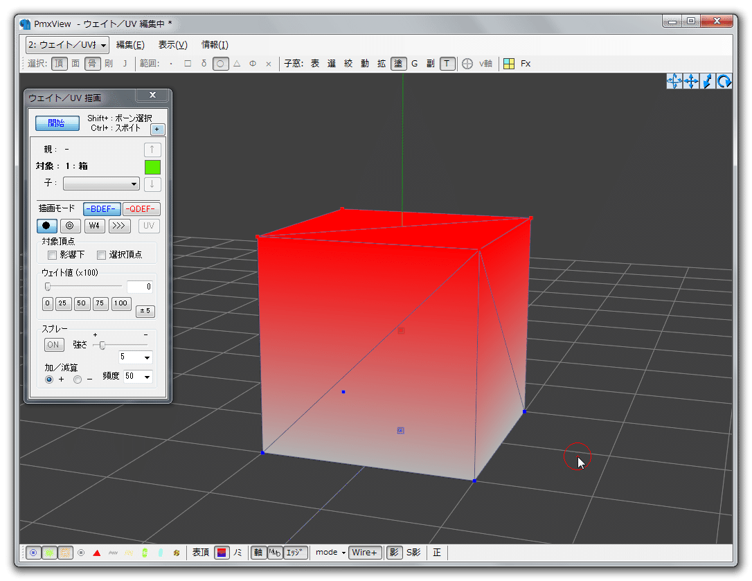The width and height of the screenshot is (752, 581).
Task: Click the small + expand button in paint panel
Action: (157, 129)
